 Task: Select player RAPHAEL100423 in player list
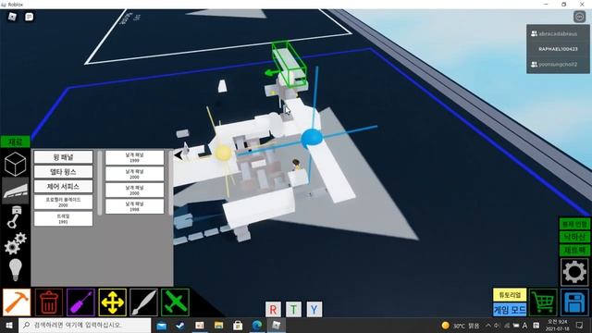coord(558,49)
